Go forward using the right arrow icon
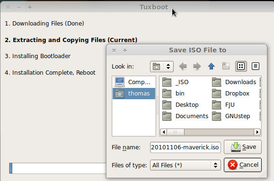Image resolution: width=274 pixels, height=181 pixels. (197, 66)
